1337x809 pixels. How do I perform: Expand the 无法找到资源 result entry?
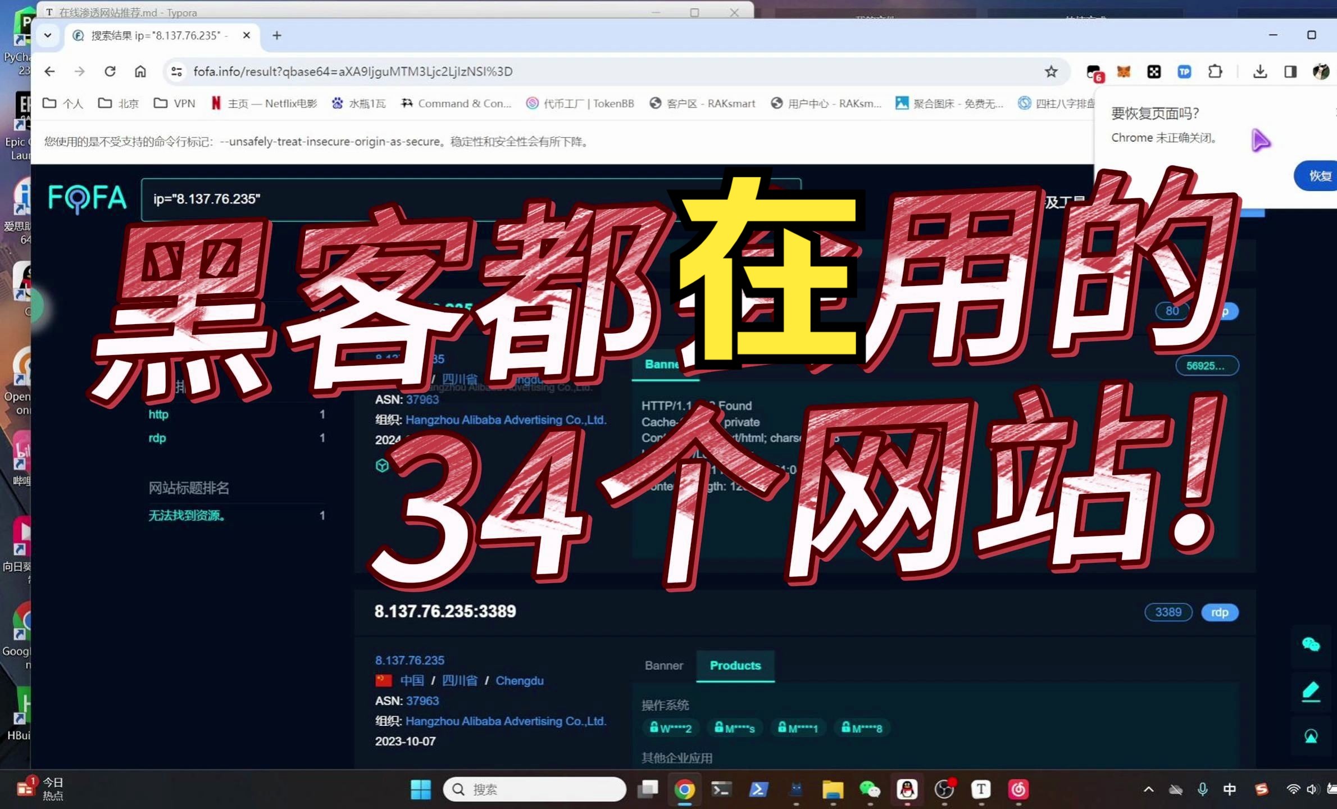click(187, 515)
